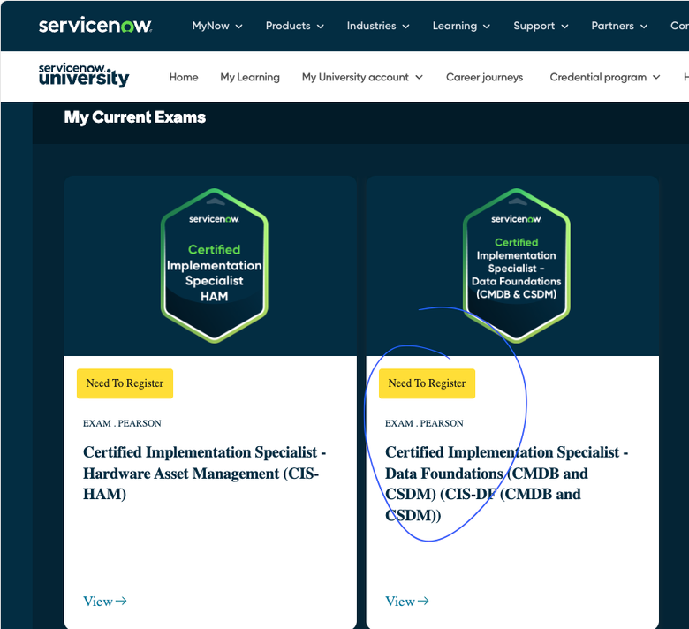Click the CIS HAM hexagon badge
This screenshot has width=689, height=629.
pyautogui.click(x=215, y=266)
